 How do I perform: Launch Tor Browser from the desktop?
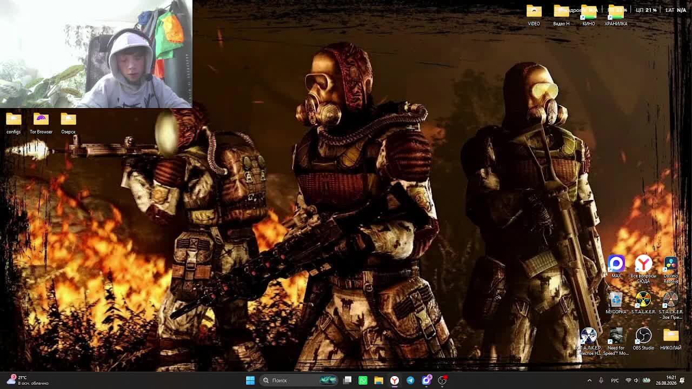point(41,123)
